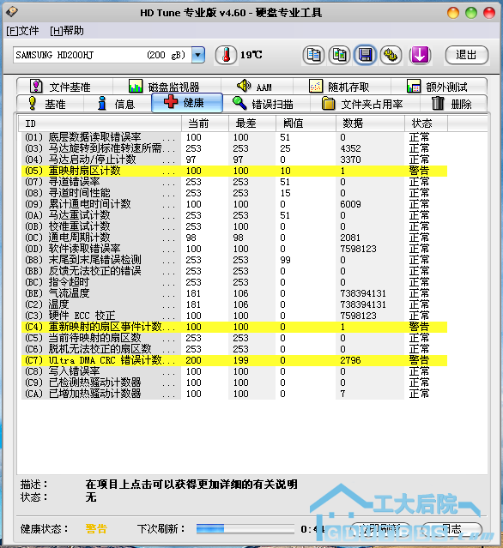Click the 6009 power-on hours value
Viewport: 503px width, 548px height.
tap(350, 204)
